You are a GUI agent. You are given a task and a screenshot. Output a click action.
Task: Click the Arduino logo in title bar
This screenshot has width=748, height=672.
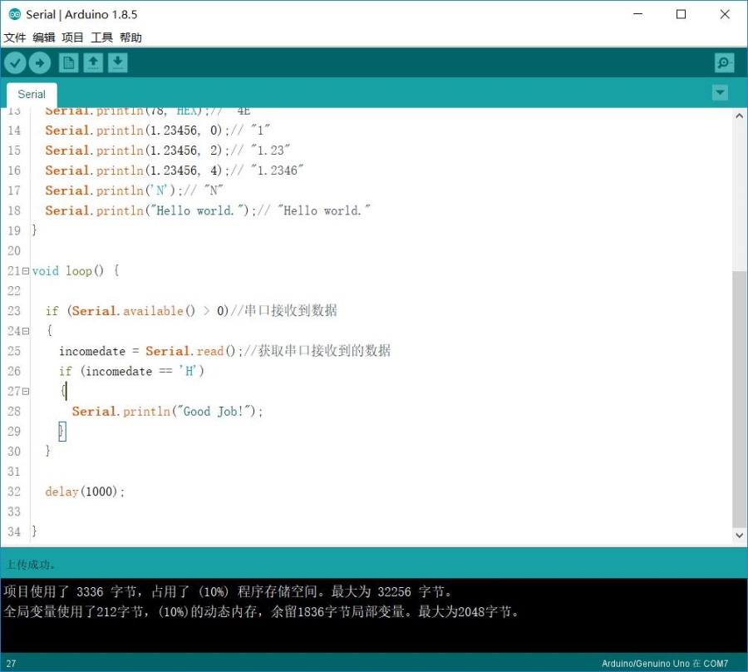(15, 14)
